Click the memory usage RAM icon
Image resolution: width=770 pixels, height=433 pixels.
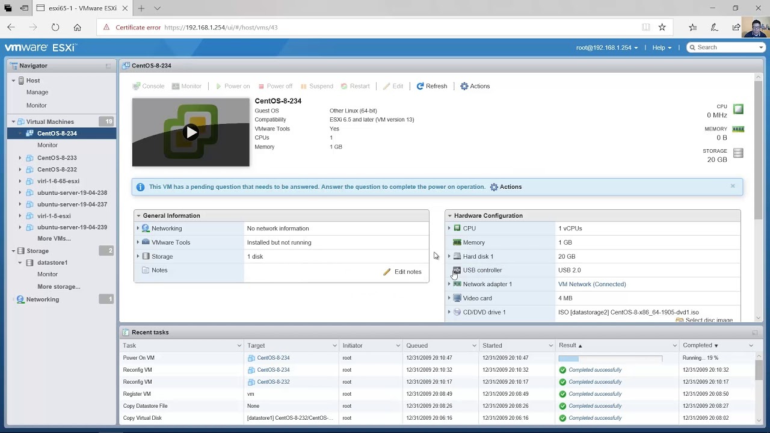[738, 129]
